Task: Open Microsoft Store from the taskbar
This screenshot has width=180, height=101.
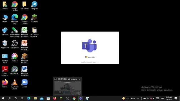Action: (x=48, y=98)
